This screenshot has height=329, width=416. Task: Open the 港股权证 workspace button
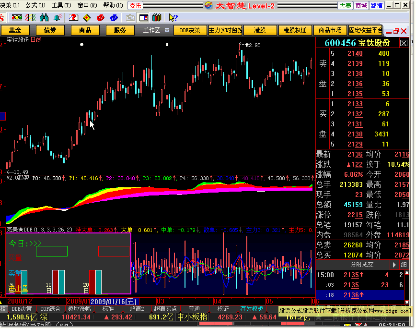click(x=295, y=30)
